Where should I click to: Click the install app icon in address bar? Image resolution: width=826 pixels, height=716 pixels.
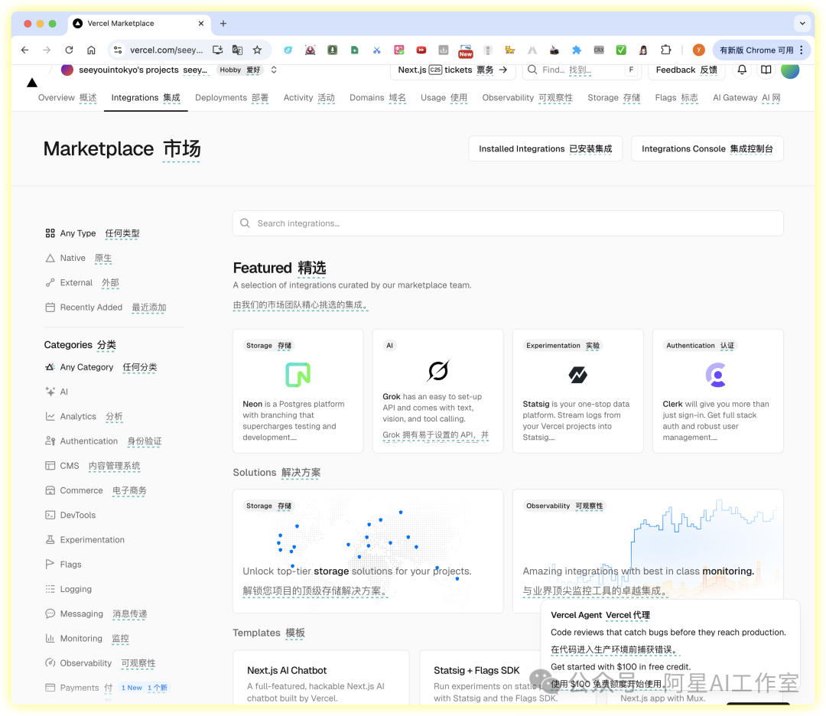(x=217, y=50)
